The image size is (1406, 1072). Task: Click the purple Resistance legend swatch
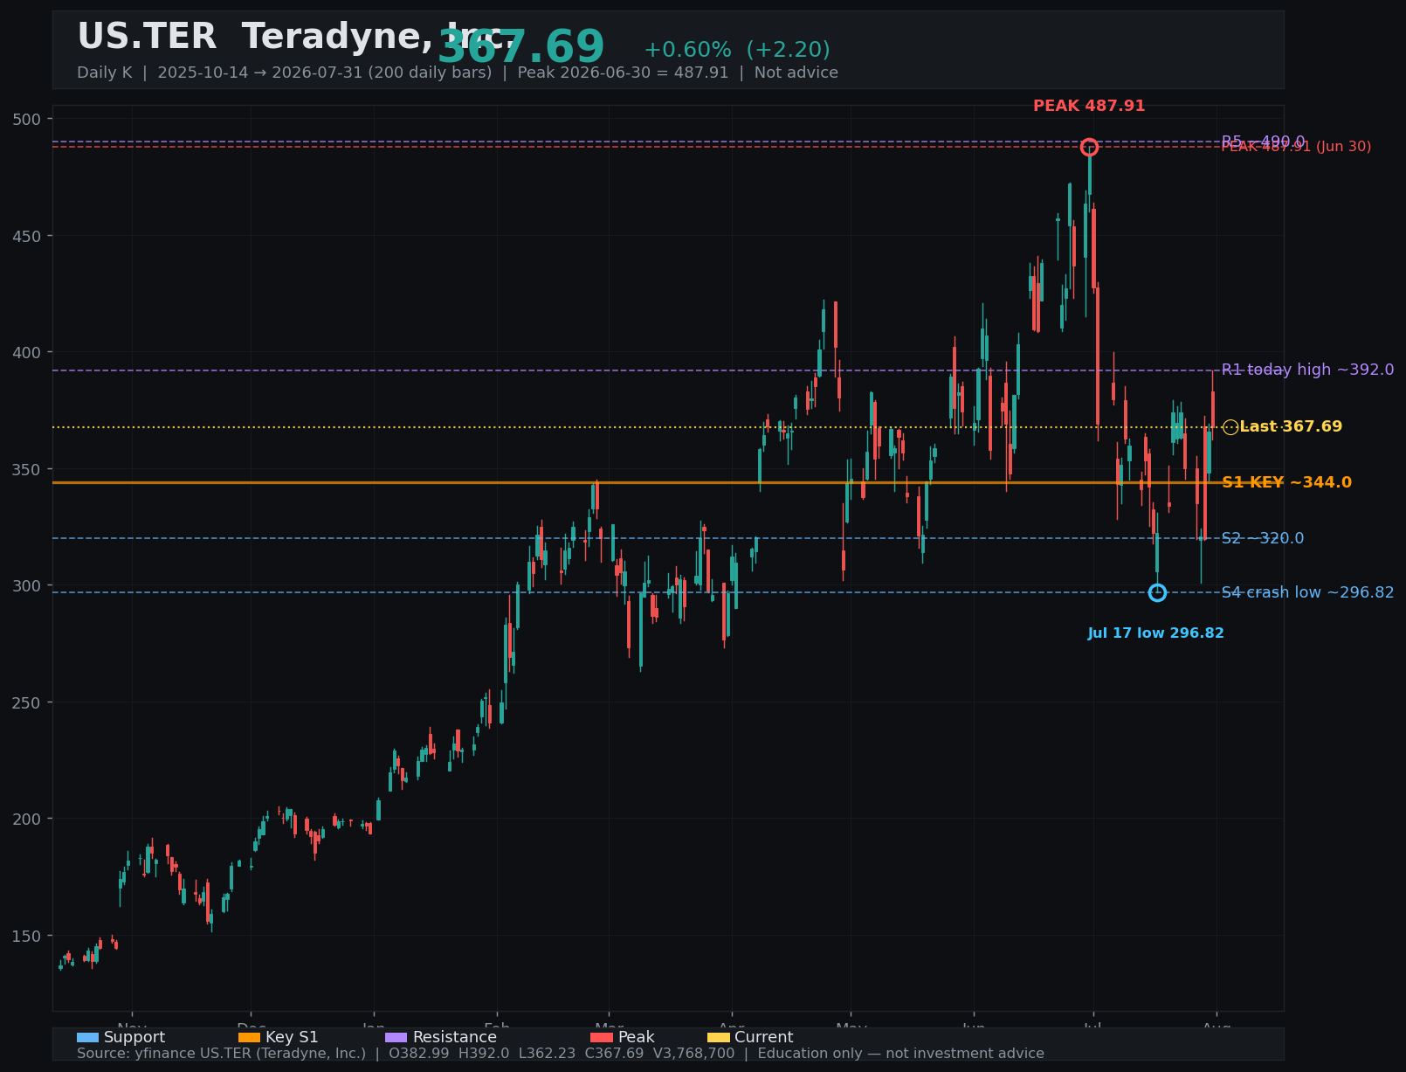point(396,1038)
